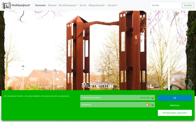Expand the Mitgliedschaft dropdown menu
This screenshot has height=122, width=196.
pos(97,5)
